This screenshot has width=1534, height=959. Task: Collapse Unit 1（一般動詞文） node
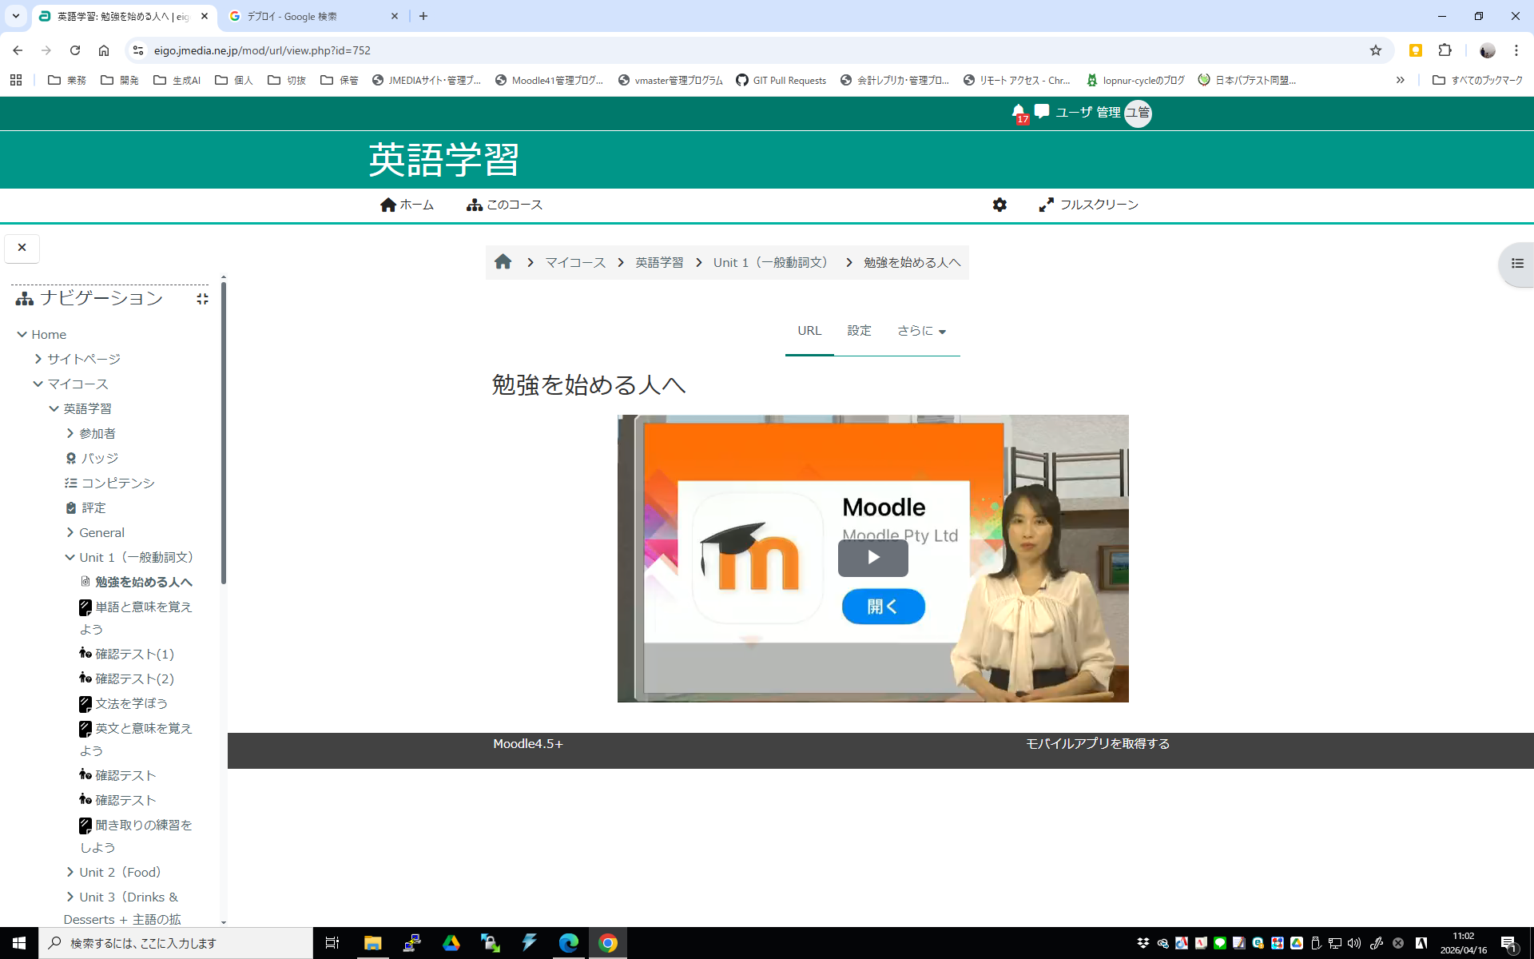tap(70, 557)
